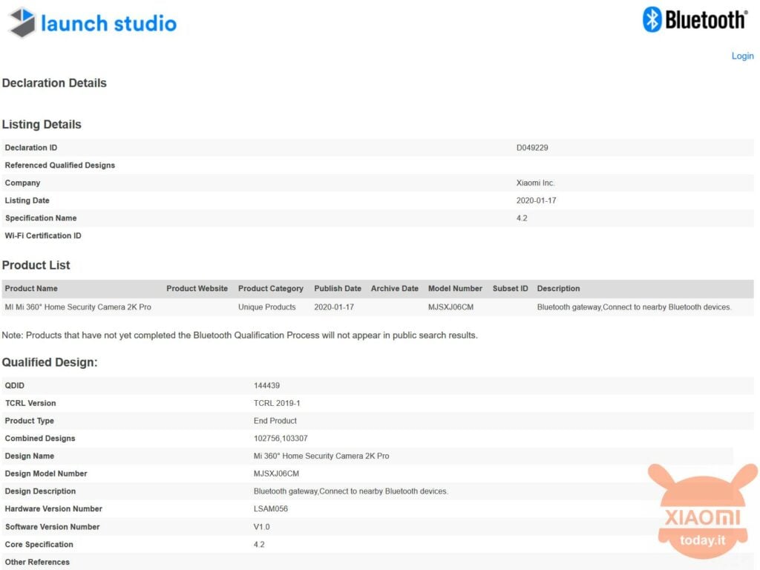Viewport: 760px width, 570px height.
Task: Click the note about the Bluetooth Qualification Process
Action: pyautogui.click(x=240, y=335)
